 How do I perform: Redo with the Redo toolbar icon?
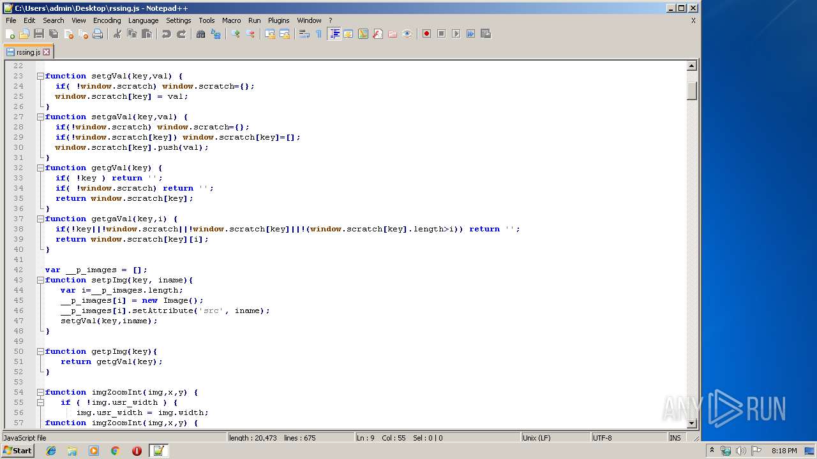click(181, 34)
